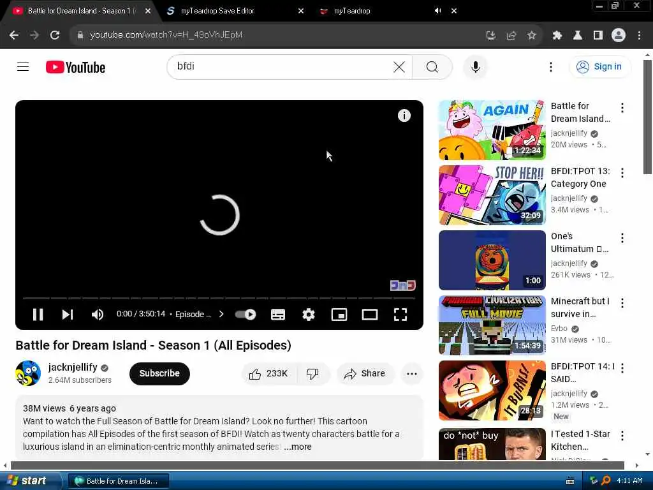The height and width of the screenshot is (490, 653).
Task: Pause the video playback
Action: [x=38, y=315]
